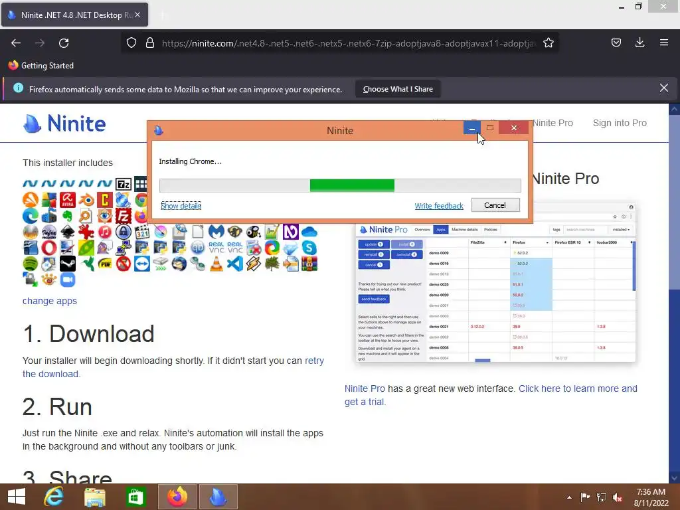Save page to Pocket

616,42
